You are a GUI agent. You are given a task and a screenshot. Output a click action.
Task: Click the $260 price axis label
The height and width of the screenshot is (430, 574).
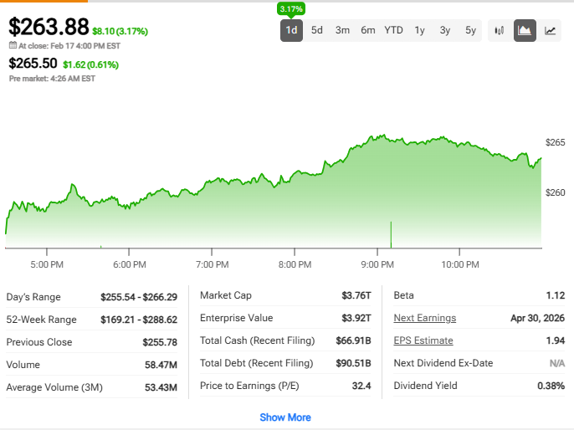(x=555, y=192)
